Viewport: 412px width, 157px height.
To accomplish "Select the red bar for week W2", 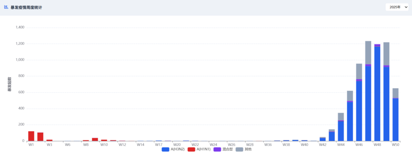I will 40,137.
